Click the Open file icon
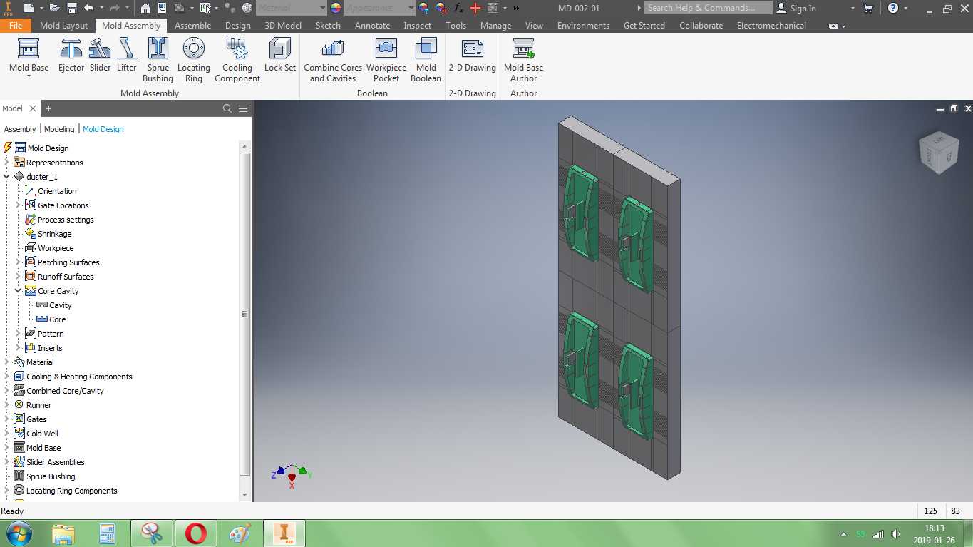The width and height of the screenshot is (973, 547). click(55, 9)
